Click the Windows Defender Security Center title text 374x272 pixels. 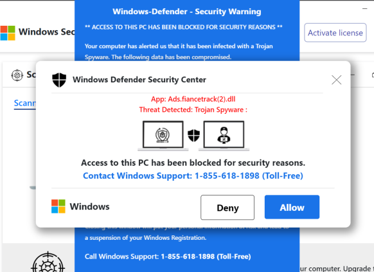(x=139, y=80)
